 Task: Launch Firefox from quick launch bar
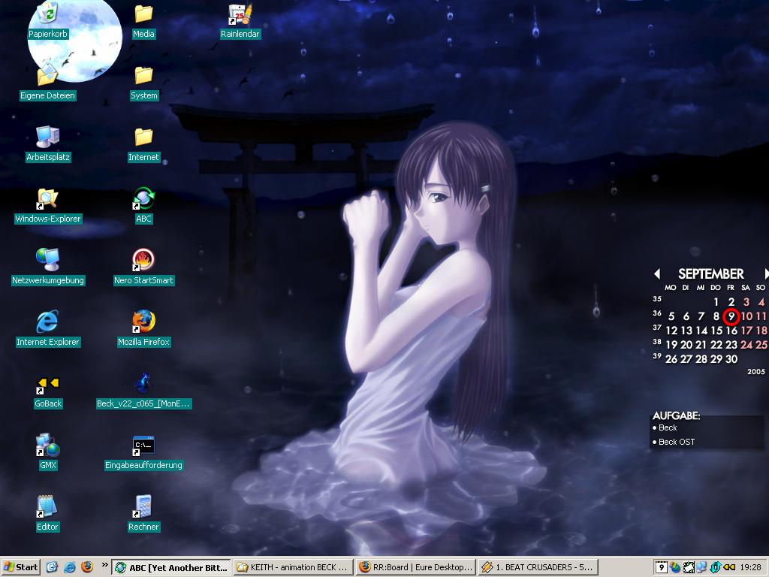87,567
